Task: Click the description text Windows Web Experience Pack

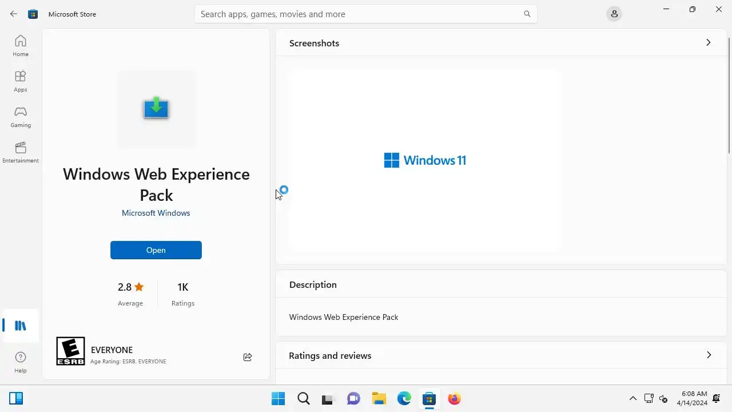Action: (x=344, y=317)
